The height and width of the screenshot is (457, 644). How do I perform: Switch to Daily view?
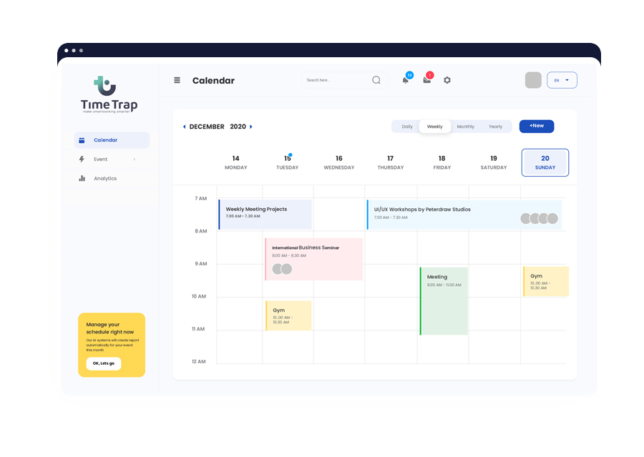point(407,127)
